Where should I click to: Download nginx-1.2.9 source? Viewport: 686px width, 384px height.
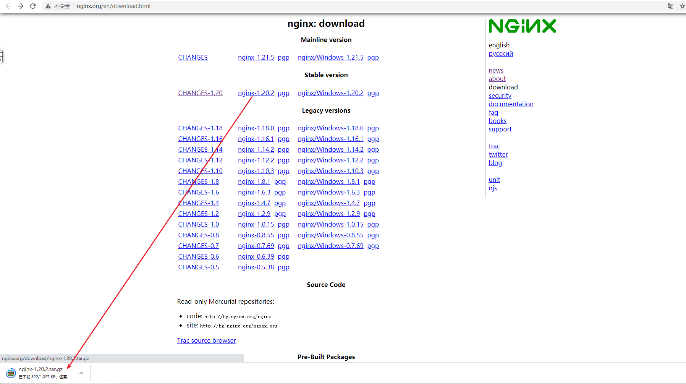click(254, 214)
